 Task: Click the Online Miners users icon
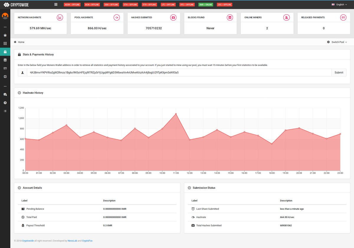point(286,18)
